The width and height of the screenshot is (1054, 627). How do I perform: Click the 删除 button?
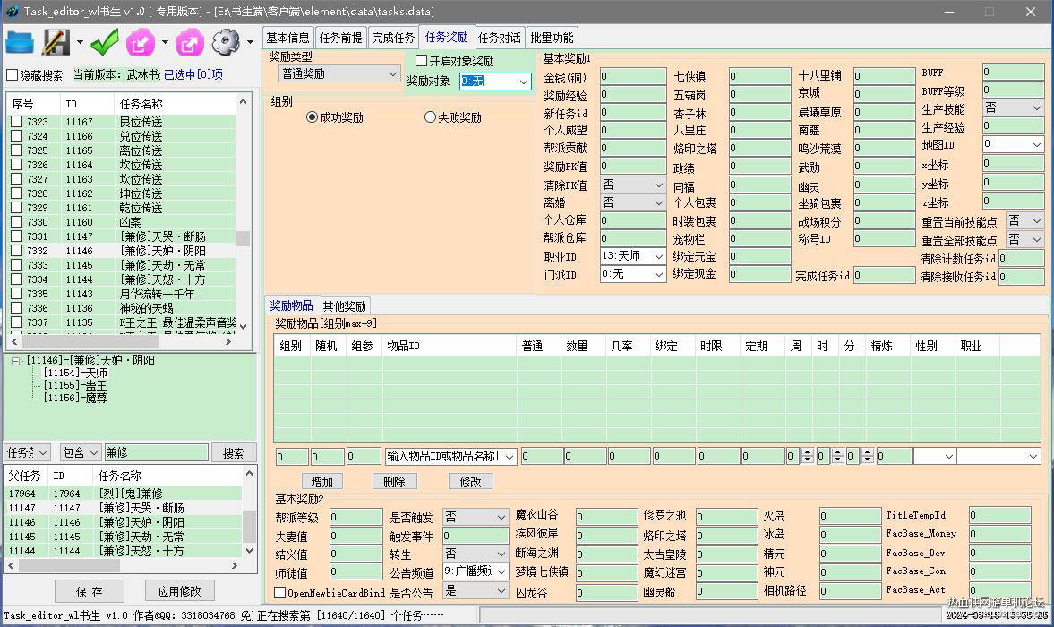[x=395, y=482]
